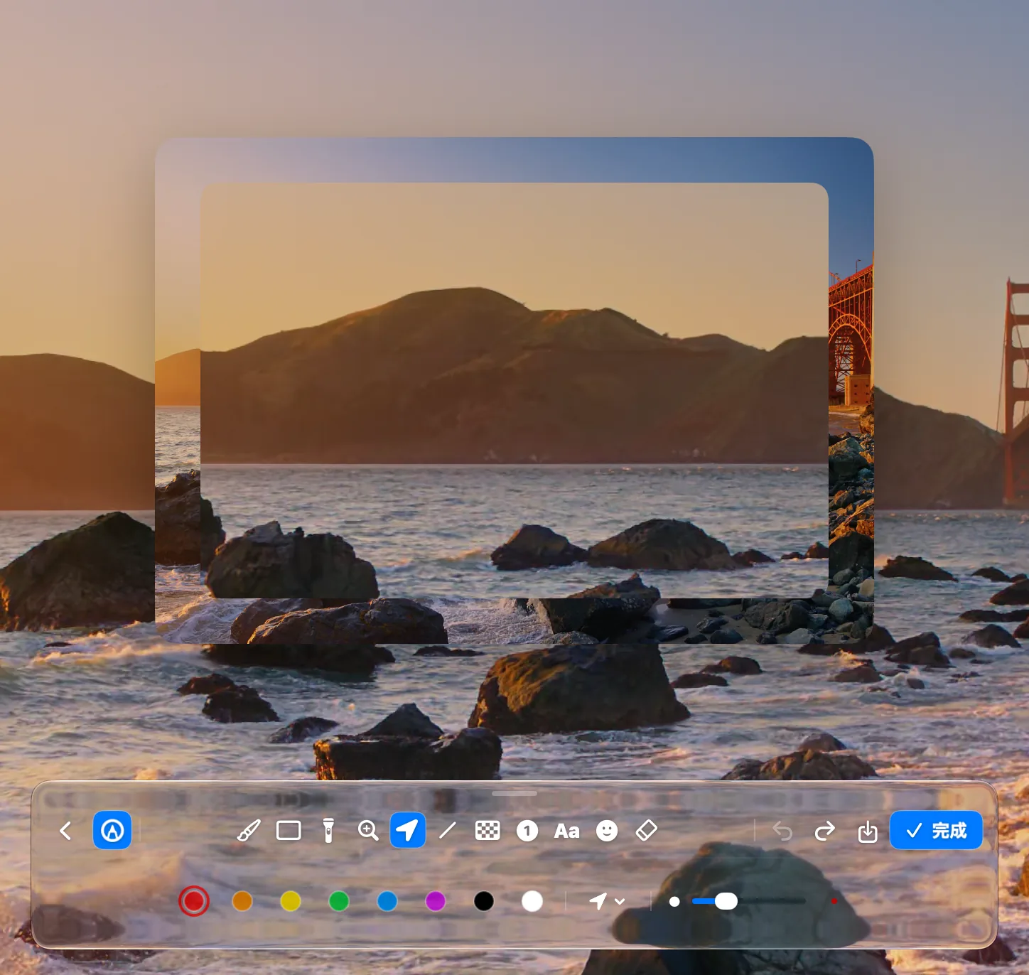The width and height of the screenshot is (1029, 975).
Task: Click the toolbar drag handle bar
Action: coord(514,793)
